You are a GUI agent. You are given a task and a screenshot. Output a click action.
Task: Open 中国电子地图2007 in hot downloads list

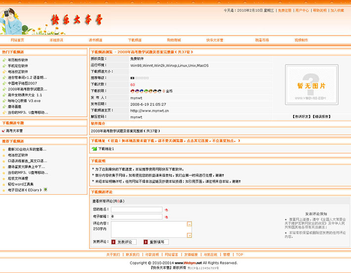(22, 83)
